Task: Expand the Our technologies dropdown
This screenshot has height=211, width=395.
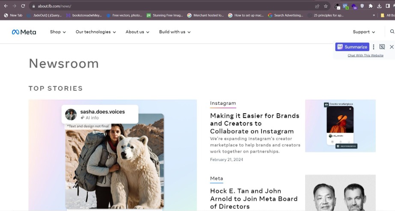Action: [x=95, y=32]
